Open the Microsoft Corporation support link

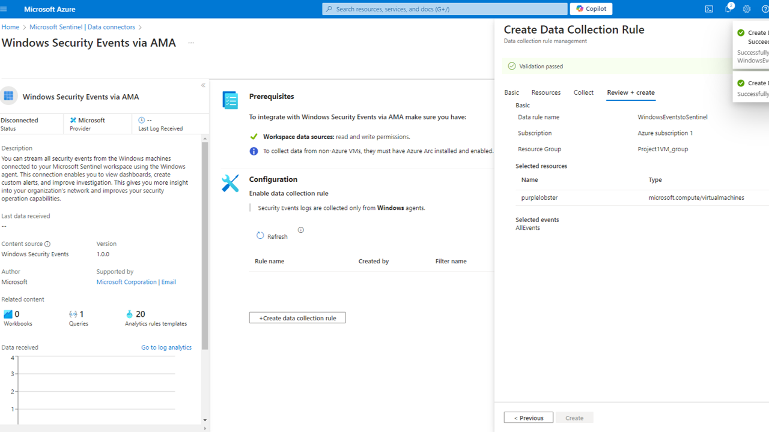click(x=126, y=282)
